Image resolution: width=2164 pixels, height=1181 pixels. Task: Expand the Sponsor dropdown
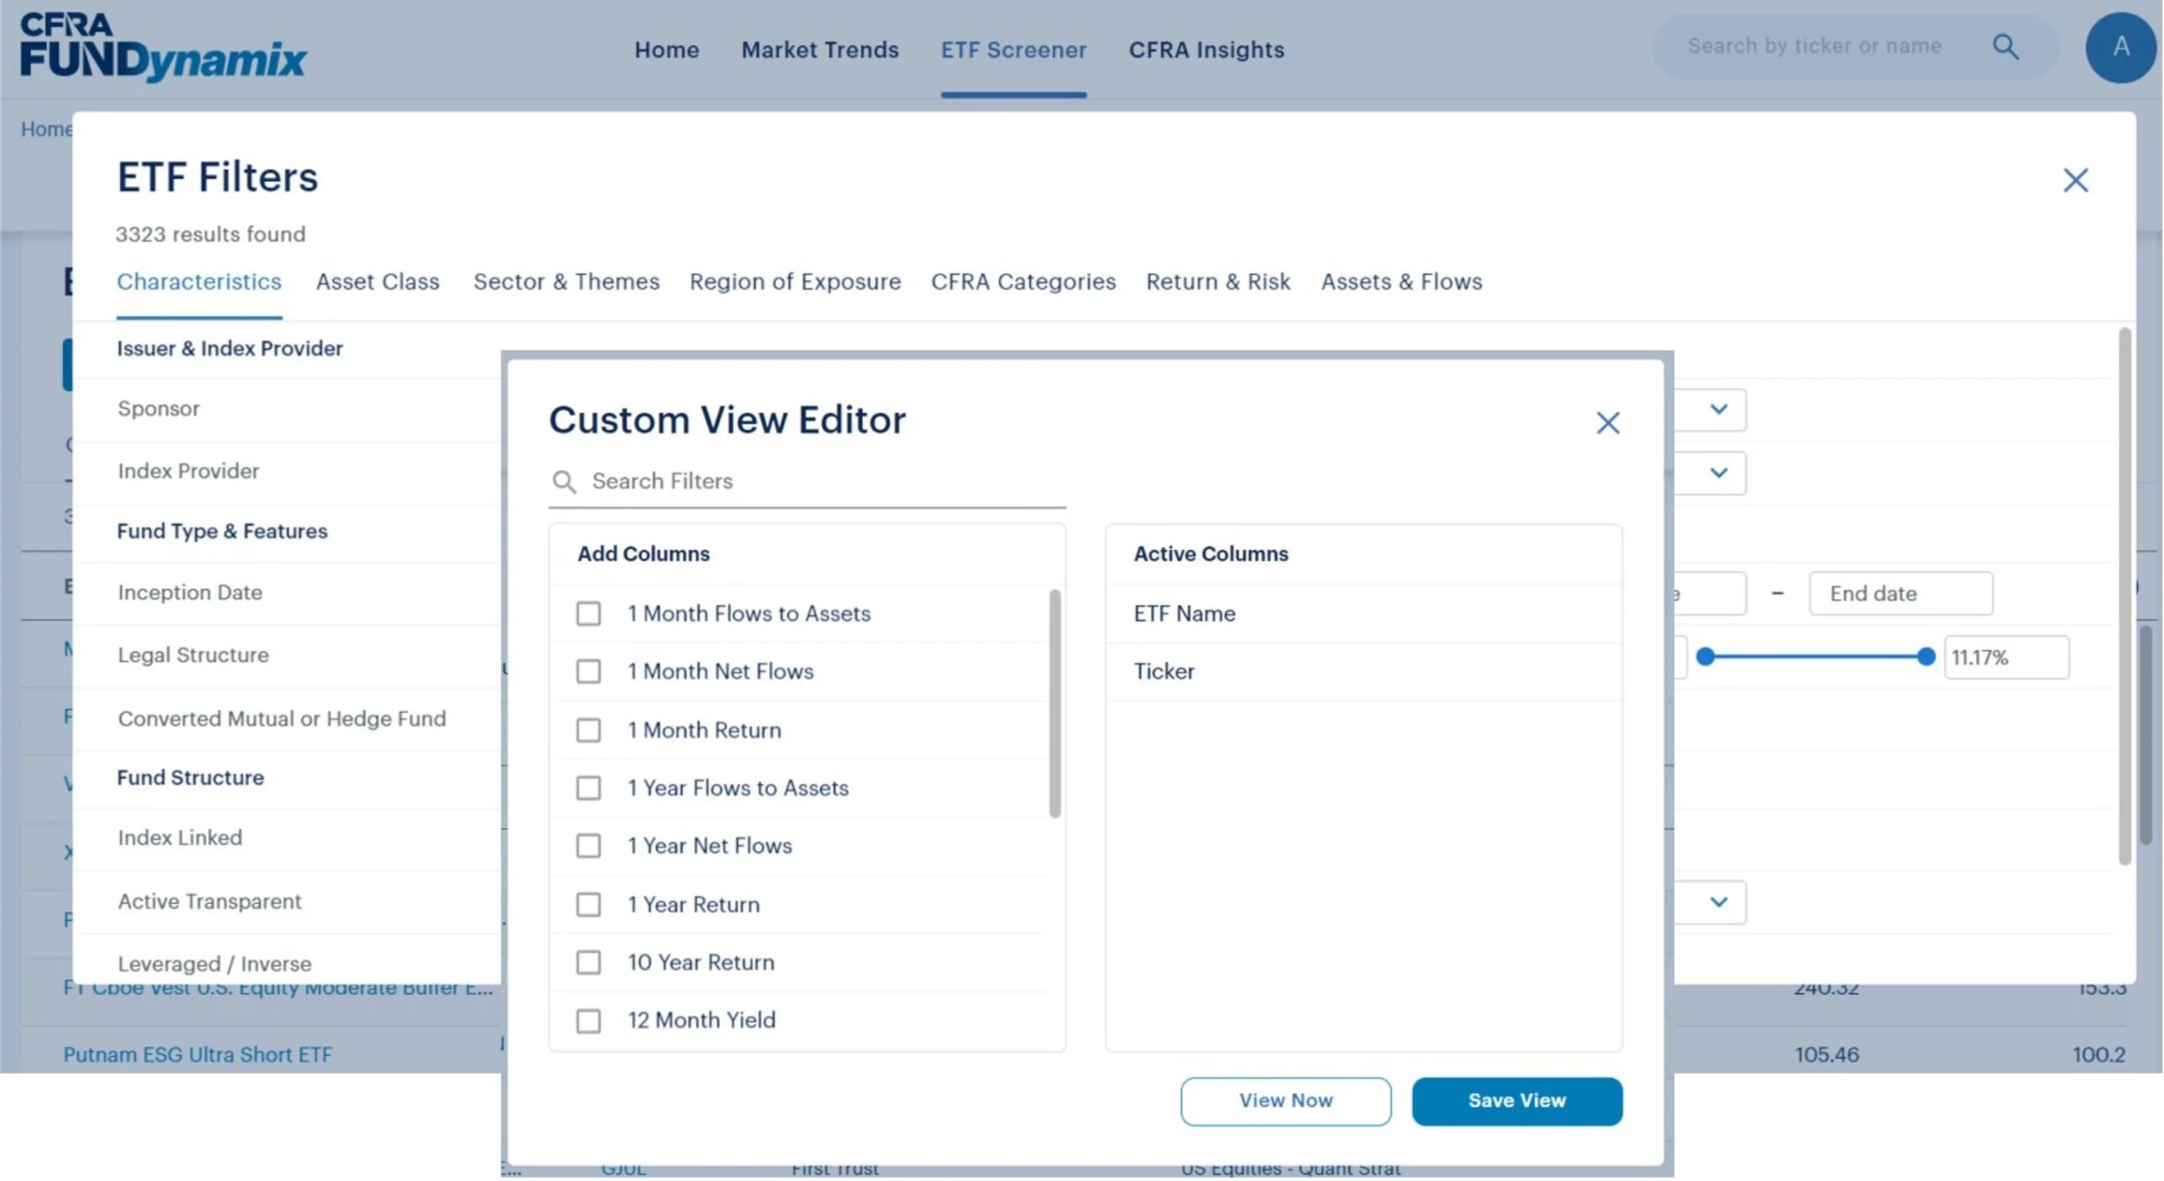1718,410
